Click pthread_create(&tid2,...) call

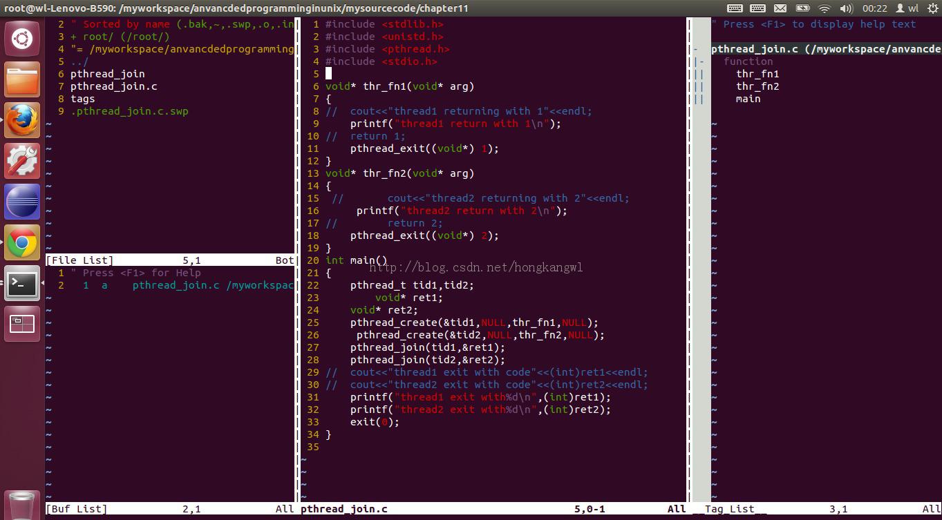coord(480,335)
